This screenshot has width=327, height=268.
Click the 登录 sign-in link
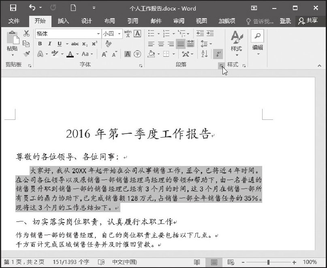[285, 21]
